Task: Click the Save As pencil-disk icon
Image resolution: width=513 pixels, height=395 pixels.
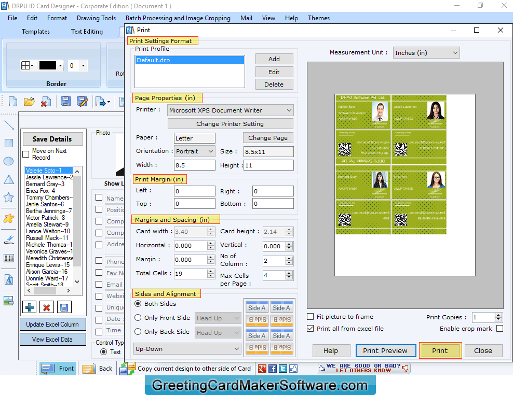Action: 82,101
